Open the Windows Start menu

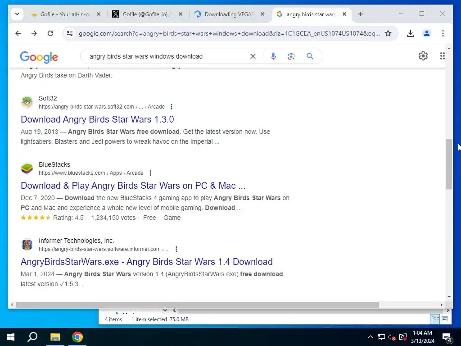point(11,337)
